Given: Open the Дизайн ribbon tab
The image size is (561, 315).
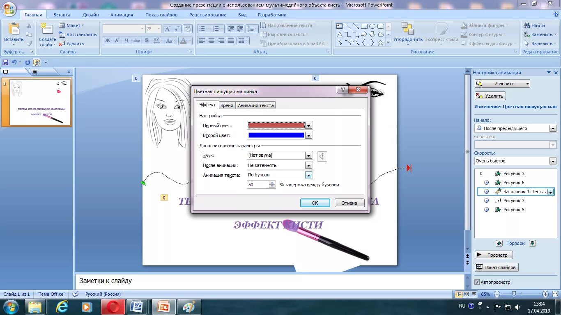Looking at the screenshot, I should tap(90, 15).
